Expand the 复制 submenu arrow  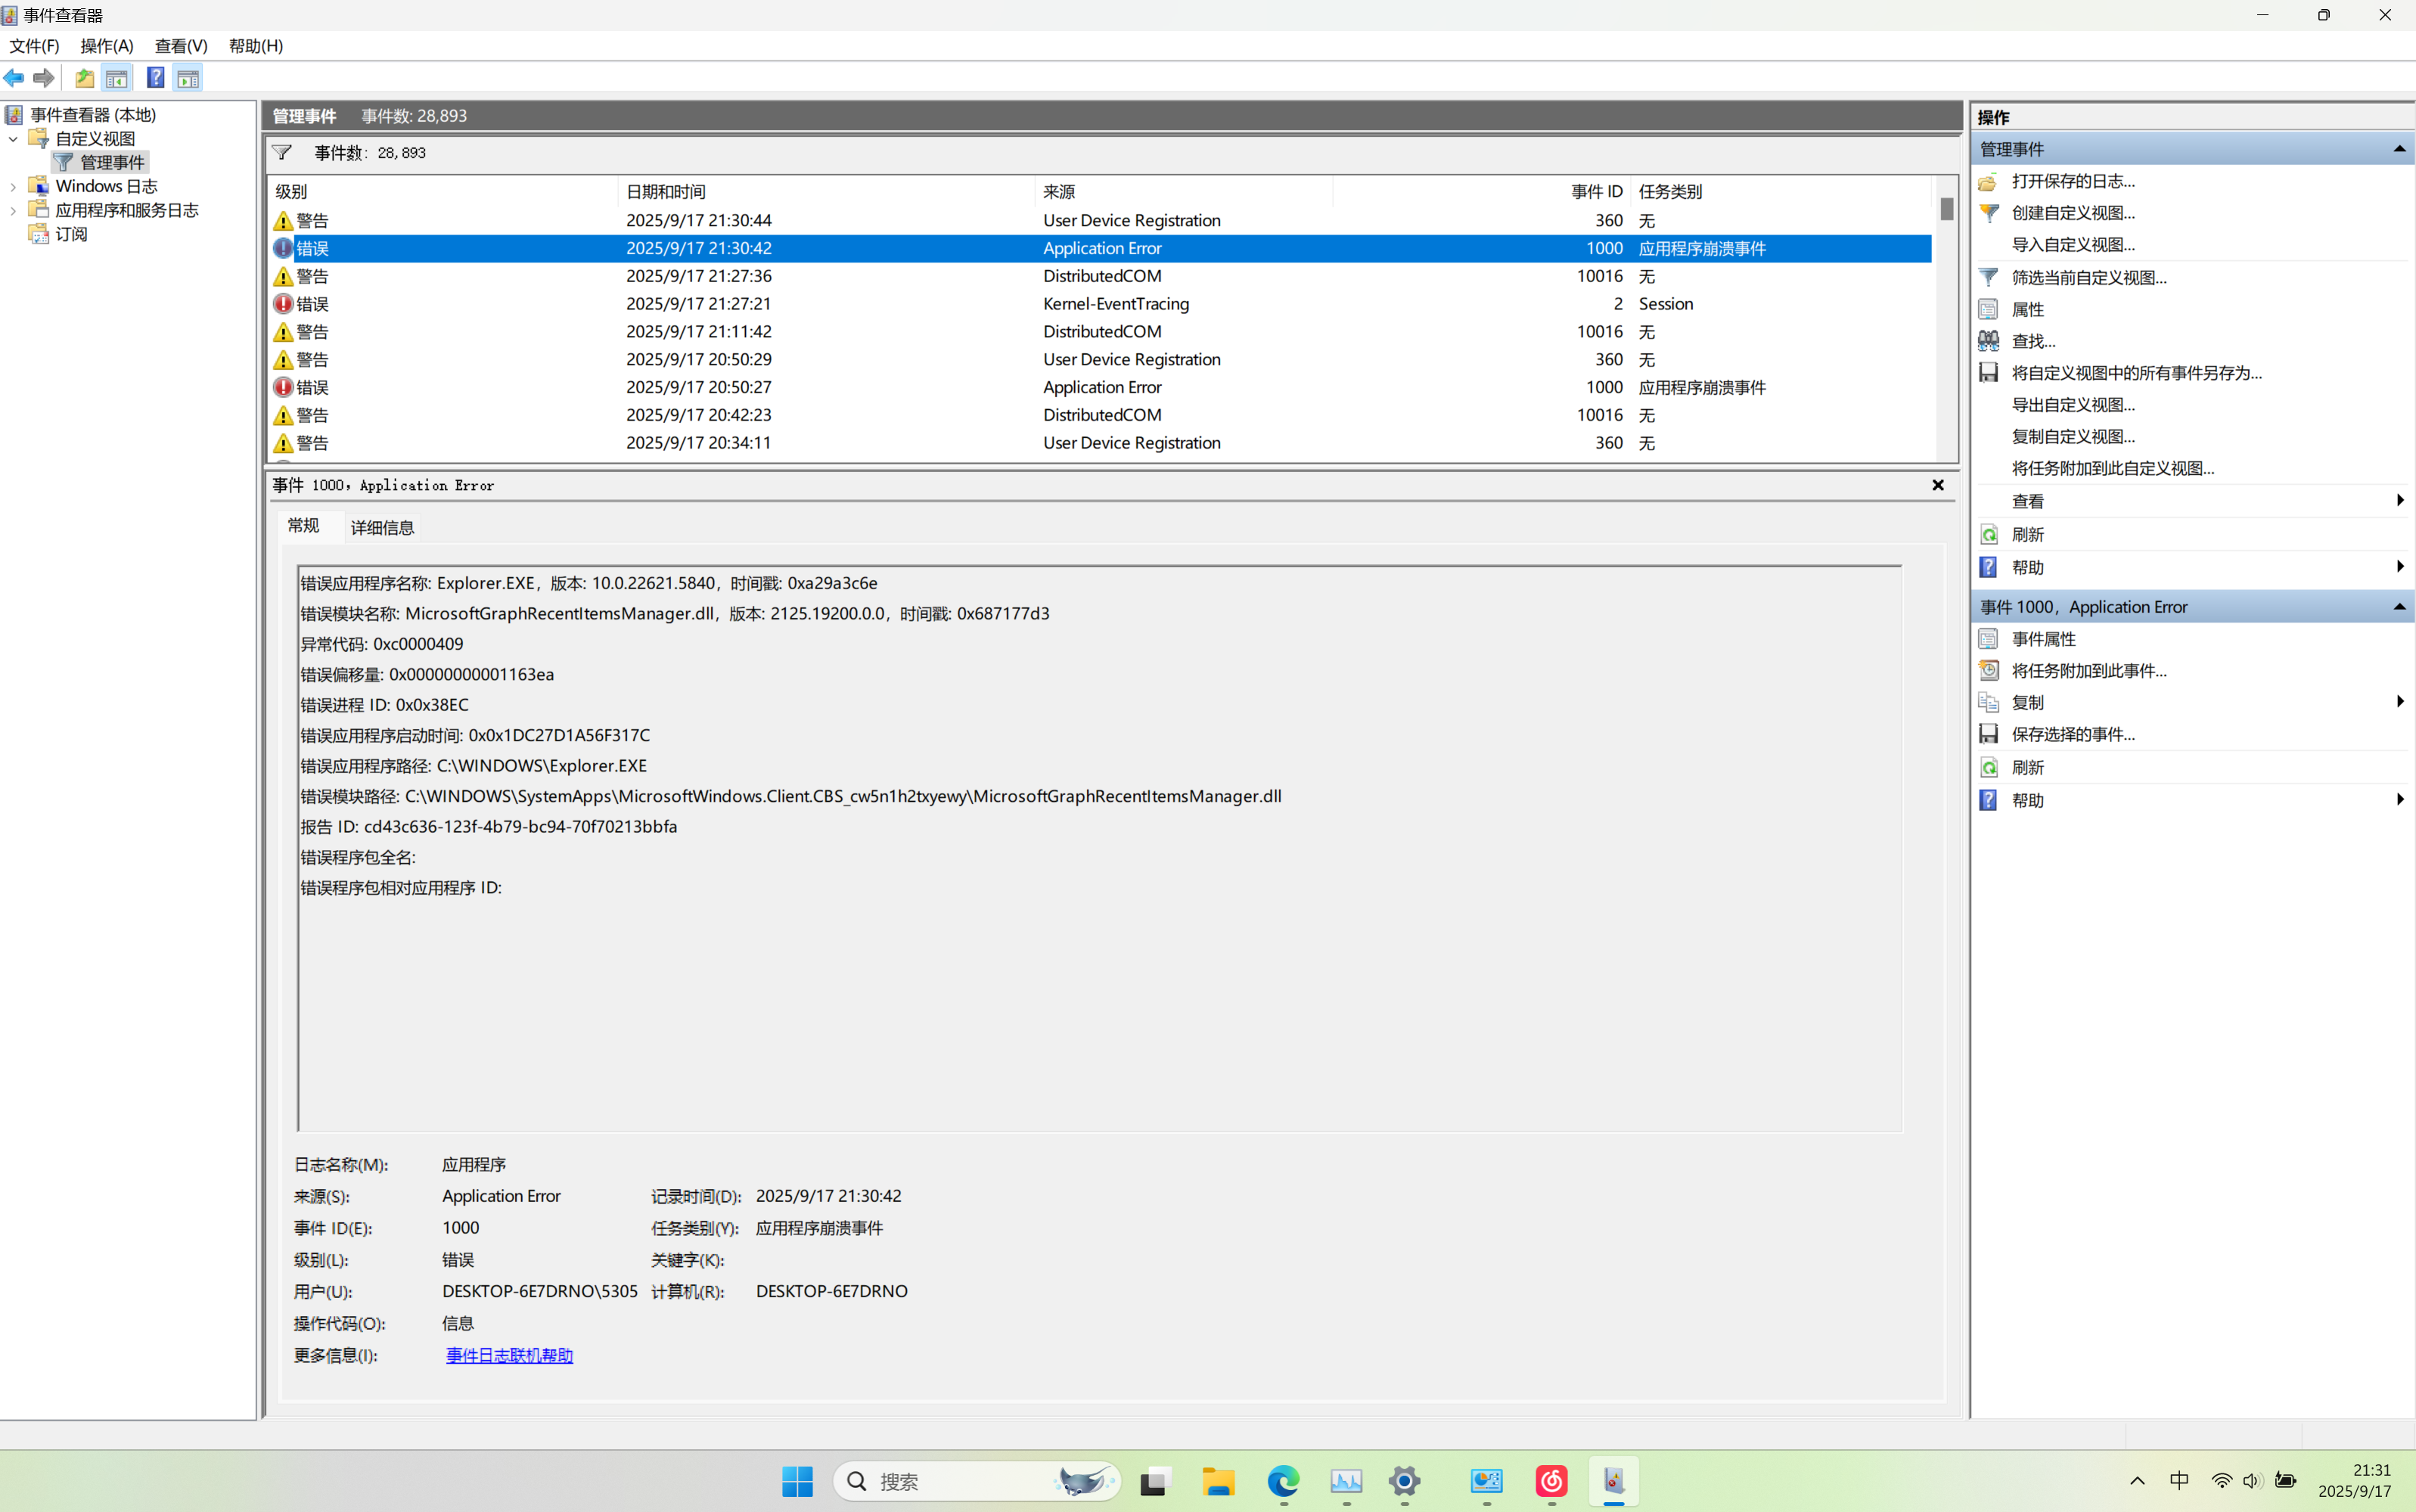pyautogui.click(x=2400, y=702)
